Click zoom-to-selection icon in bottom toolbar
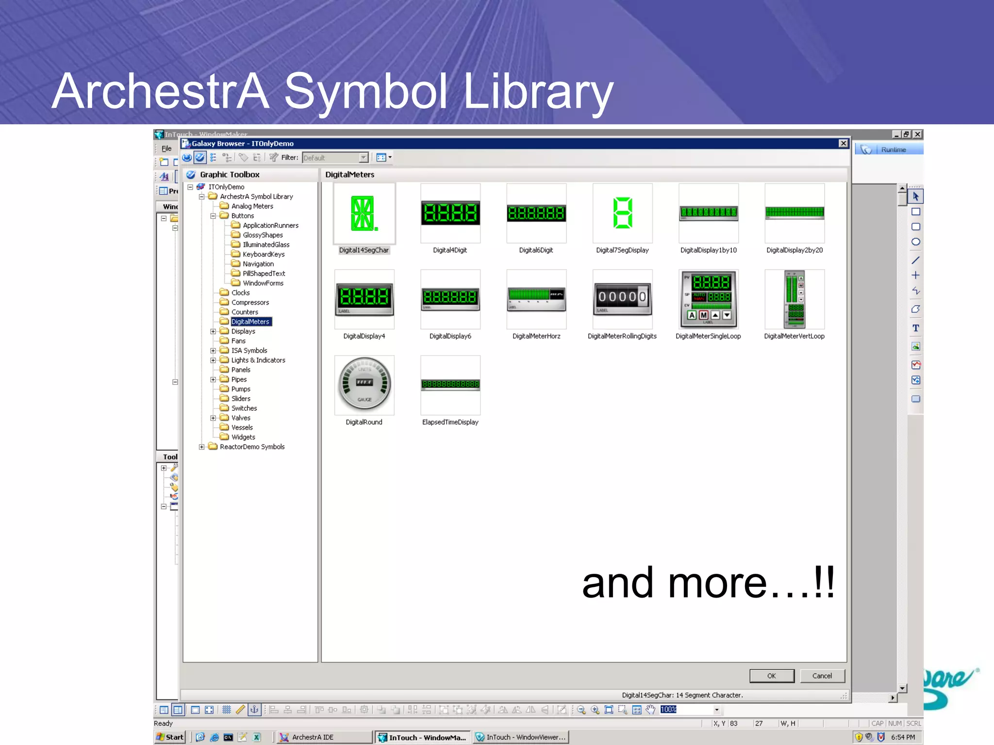This screenshot has width=994, height=745. pos(623,710)
